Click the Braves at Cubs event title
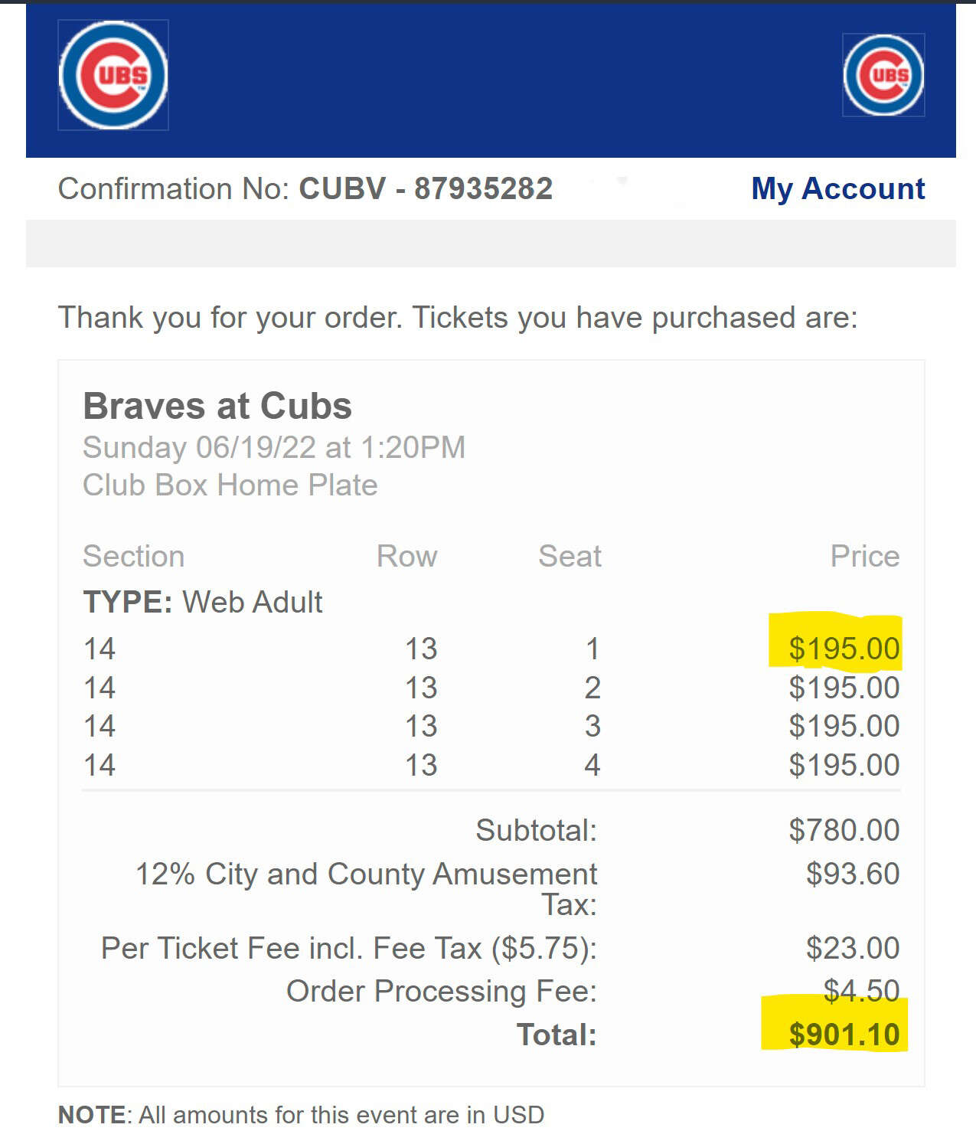The image size is (976, 1144). tap(217, 406)
